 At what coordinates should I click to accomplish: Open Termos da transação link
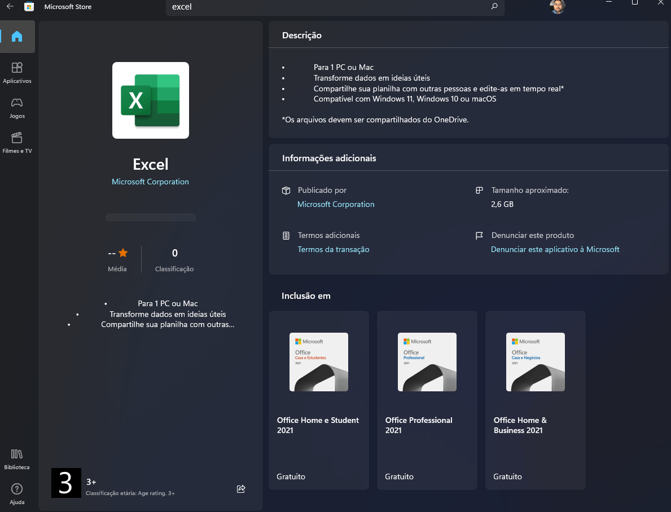tap(334, 249)
